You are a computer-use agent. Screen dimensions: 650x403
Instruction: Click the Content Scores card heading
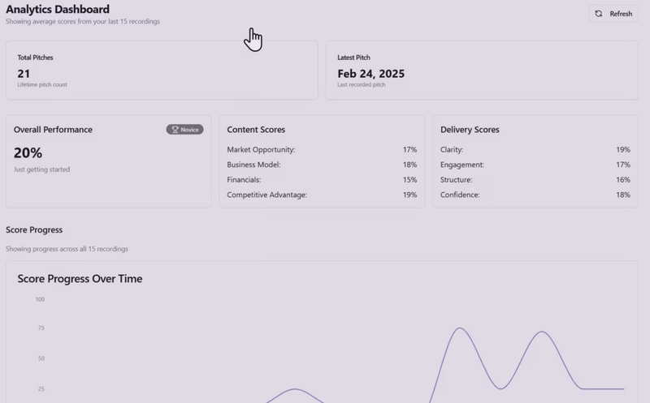coord(256,130)
